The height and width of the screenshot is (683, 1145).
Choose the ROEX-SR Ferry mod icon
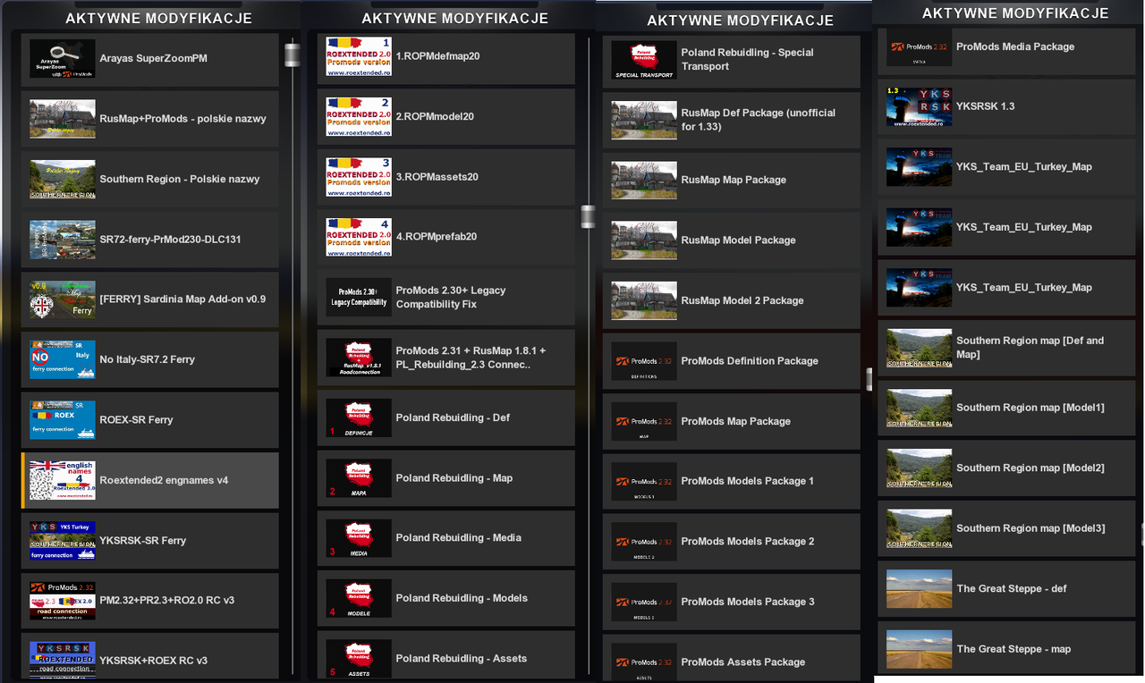pos(63,420)
